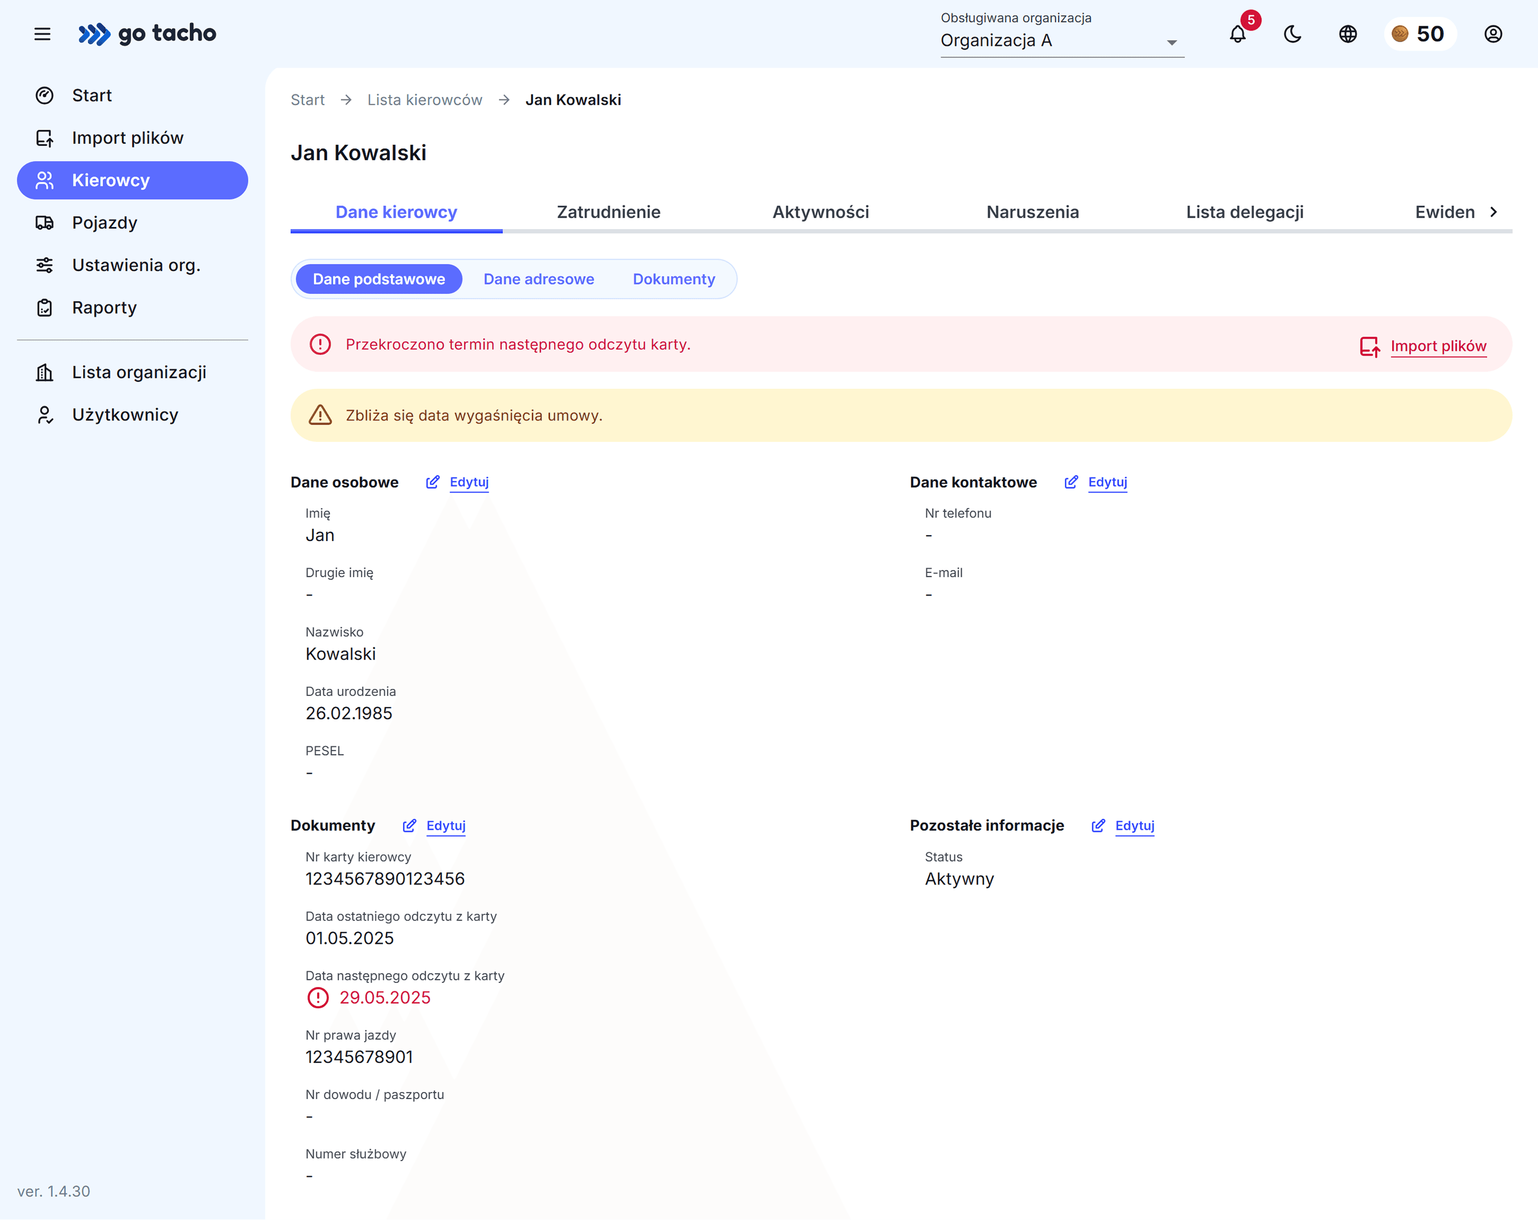Click Edytuj next to Dane kontaktowe
The width and height of the screenshot is (1538, 1220).
point(1107,483)
